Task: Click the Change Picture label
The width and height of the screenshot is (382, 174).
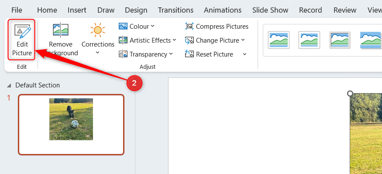Action: (217, 40)
